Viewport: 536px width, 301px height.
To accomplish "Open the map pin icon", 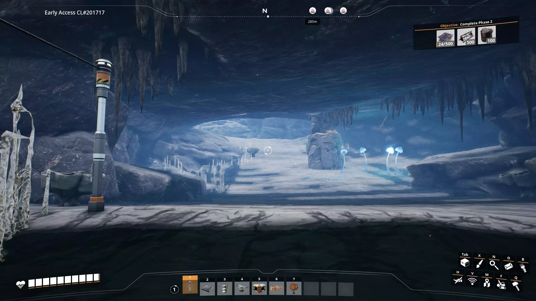I will click(487, 283).
